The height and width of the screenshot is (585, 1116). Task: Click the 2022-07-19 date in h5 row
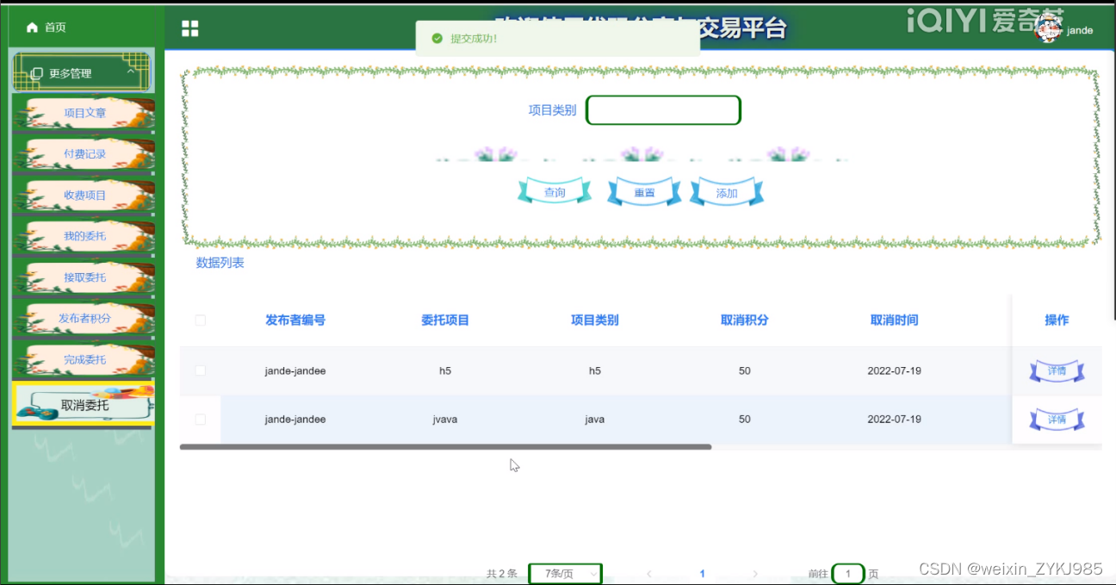[895, 371]
